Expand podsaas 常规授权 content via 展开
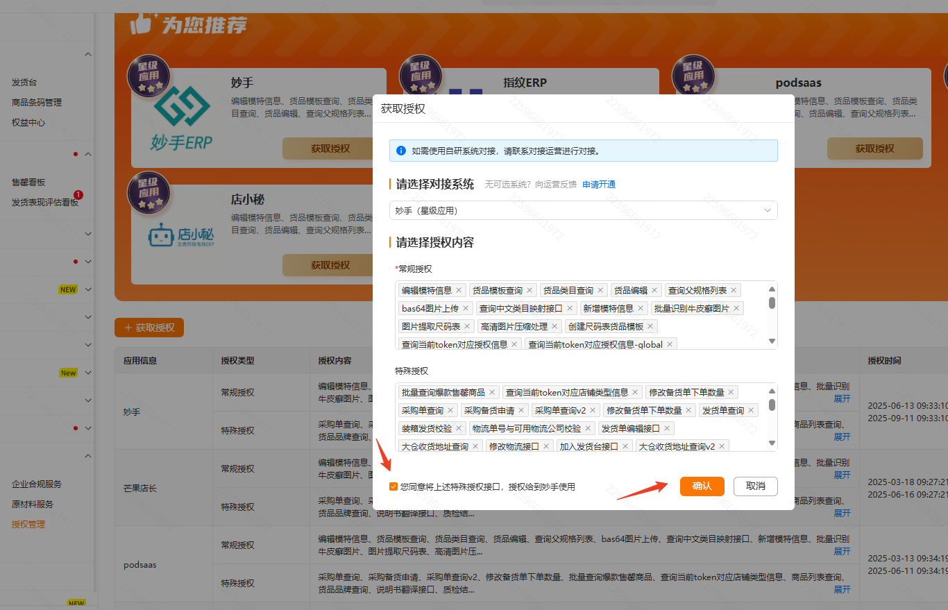Viewport: 948px width, 610px height. tap(842, 551)
